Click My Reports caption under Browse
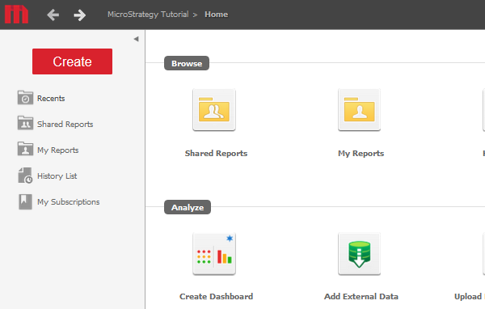Viewport: 485px width, 309px height. pos(361,153)
